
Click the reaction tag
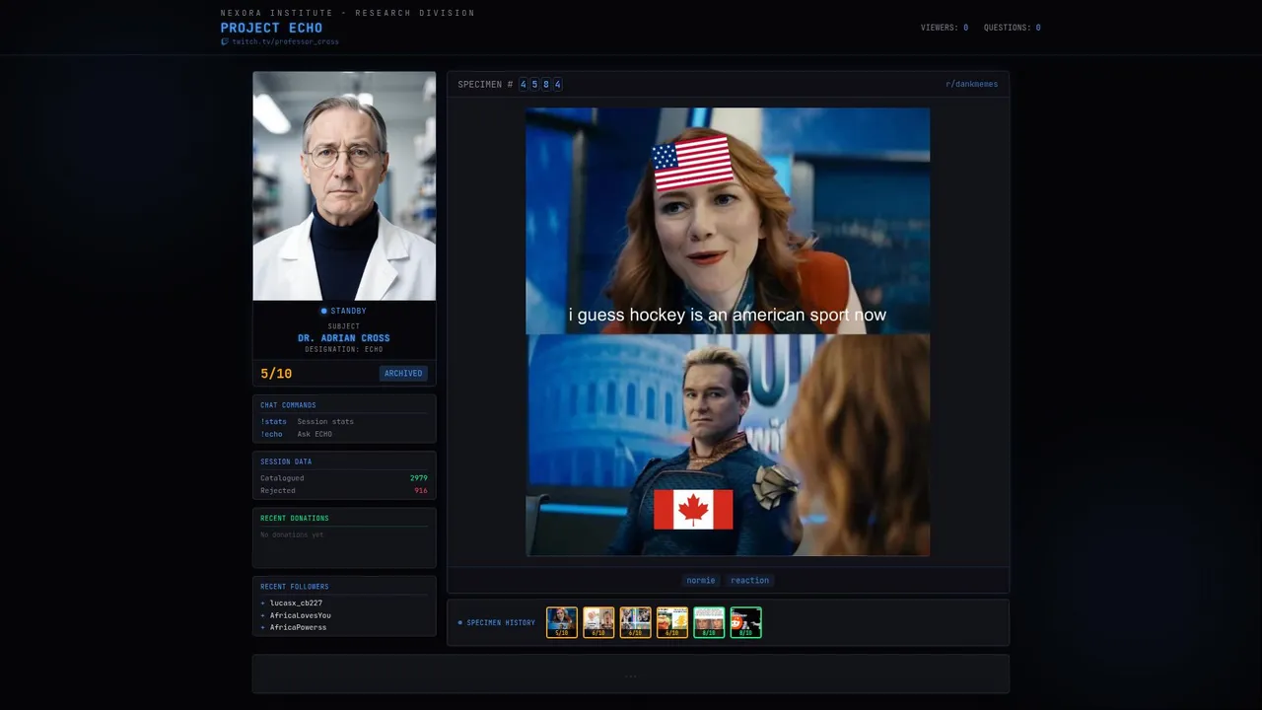coord(750,581)
